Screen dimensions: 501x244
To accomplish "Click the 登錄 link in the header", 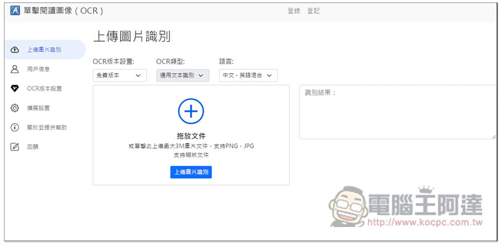I will click(294, 11).
